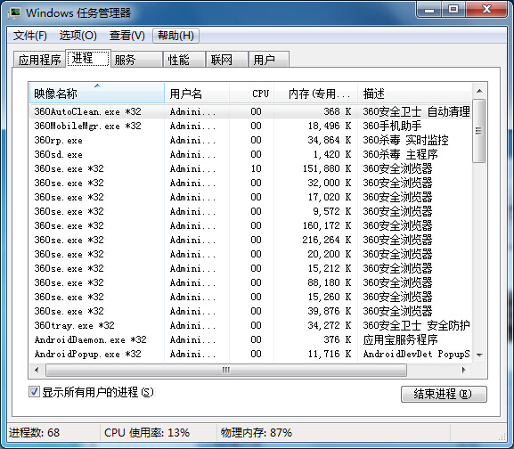
Task: Close the Task Manager window
Action: [486, 10]
